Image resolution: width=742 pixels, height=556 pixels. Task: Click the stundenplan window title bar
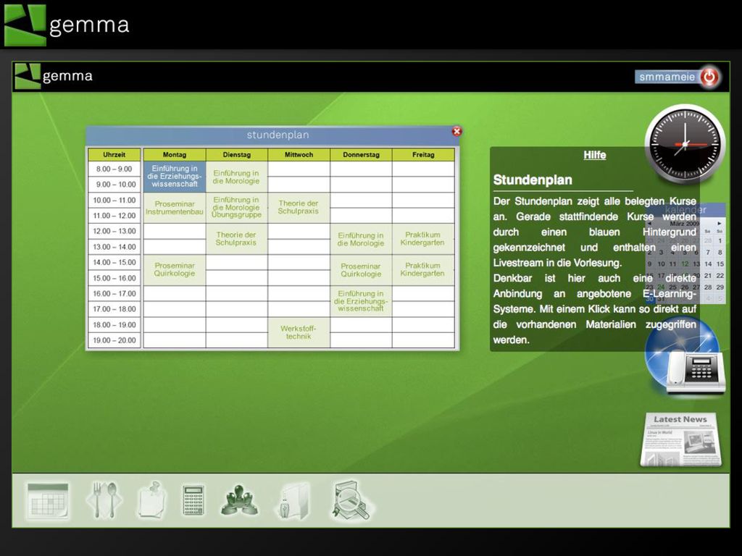coord(273,135)
